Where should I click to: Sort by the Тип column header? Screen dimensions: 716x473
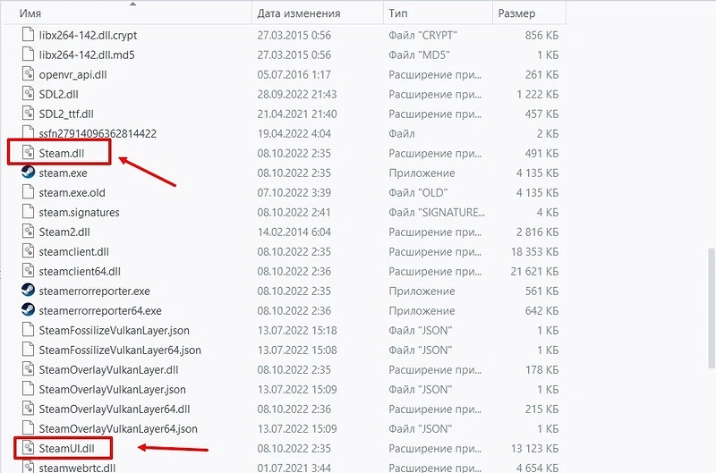438,13
